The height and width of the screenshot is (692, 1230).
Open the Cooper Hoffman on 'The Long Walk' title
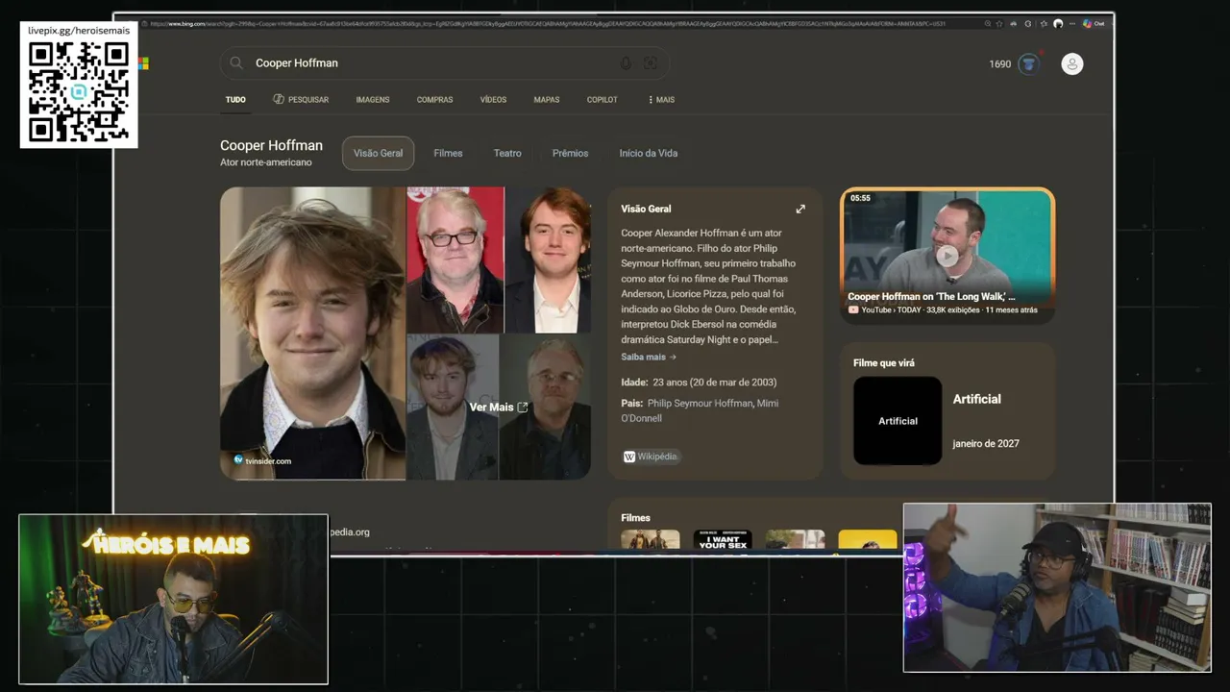click(931, 297)
